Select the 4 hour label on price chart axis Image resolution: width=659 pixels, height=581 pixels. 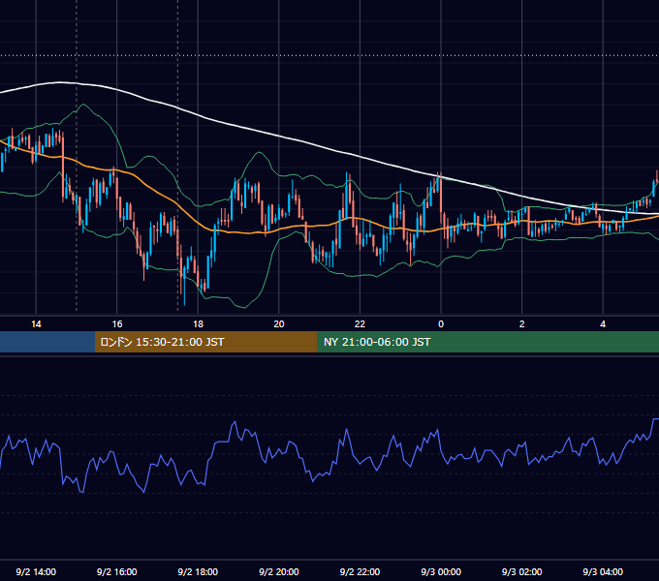pos(603,324)
